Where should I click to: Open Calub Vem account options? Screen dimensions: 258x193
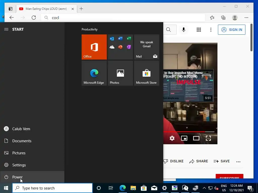(32, 129)
